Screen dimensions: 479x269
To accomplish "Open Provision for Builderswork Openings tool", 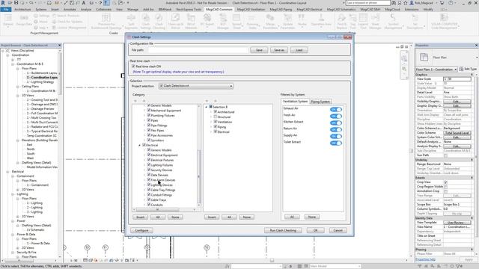I will click(106, 21).
